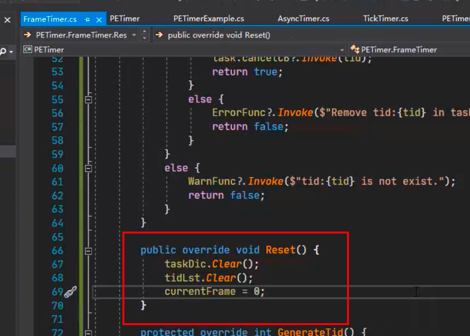Click the C# project icon beside PETimer
The height and width of the screenshot is (336, 470).
coord(28,49)
